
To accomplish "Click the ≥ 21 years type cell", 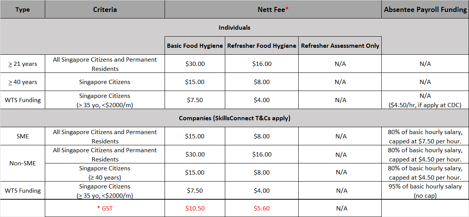I will (22, 64).
